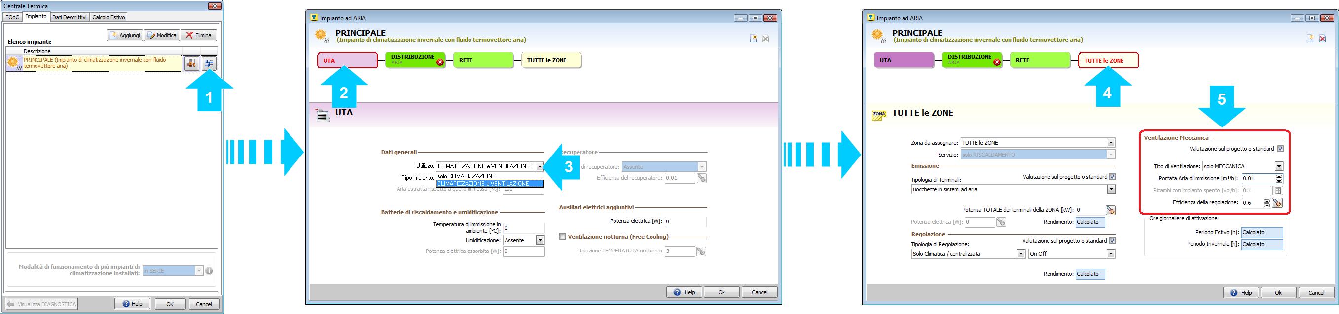This screenshot has width=1339, height=314.
Task: Enable Ventilazione notturna (Free Cooling) checkbox
Action: click(562, 237)
